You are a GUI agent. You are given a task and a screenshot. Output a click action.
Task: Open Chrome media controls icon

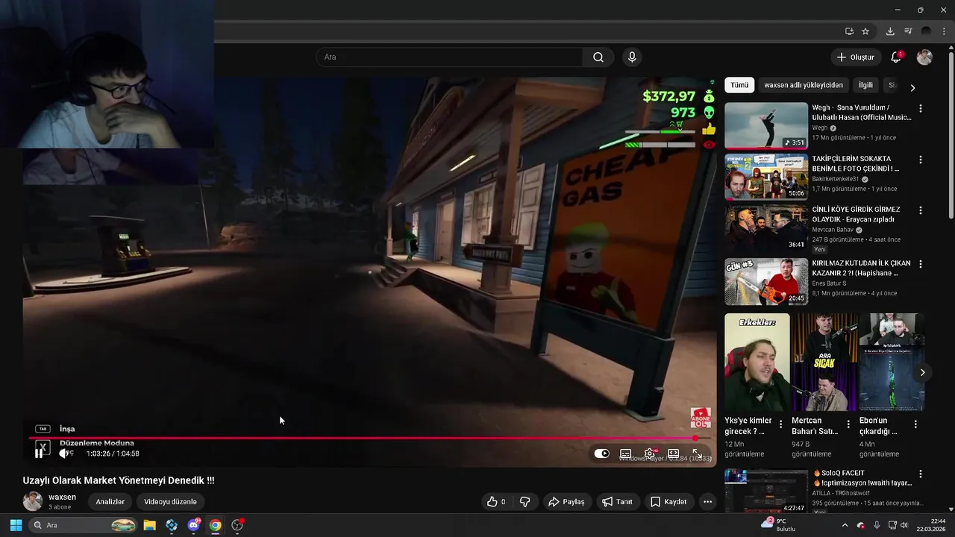click(x=908, y=31)
